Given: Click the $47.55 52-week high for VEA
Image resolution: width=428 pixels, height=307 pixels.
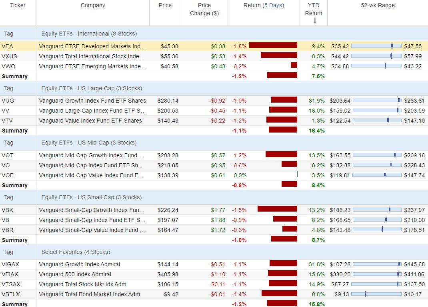Looking at the screenshot, I should 413,46.
